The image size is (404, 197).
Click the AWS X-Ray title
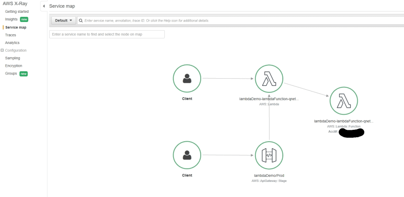click(x=15, y=4)
